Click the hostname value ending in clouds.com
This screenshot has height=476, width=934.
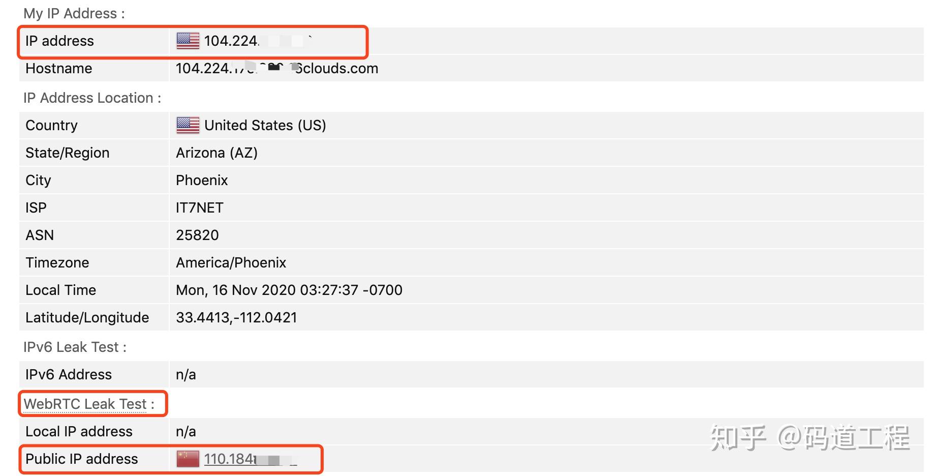pos(277,68)
